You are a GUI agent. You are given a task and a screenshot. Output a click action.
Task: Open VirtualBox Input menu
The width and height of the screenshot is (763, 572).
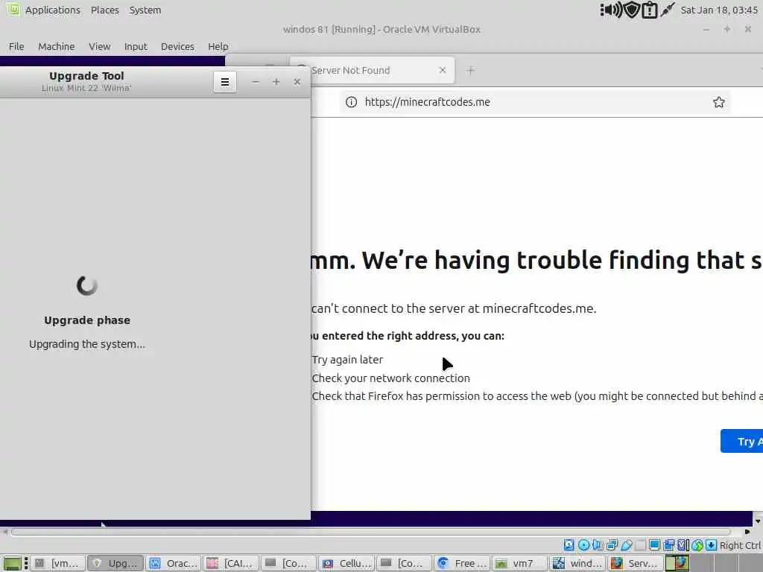[x=136, y=46]
